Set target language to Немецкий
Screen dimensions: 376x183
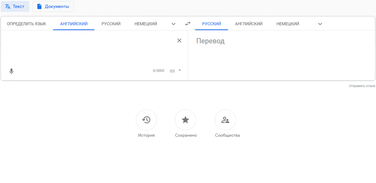pos(288,24)
